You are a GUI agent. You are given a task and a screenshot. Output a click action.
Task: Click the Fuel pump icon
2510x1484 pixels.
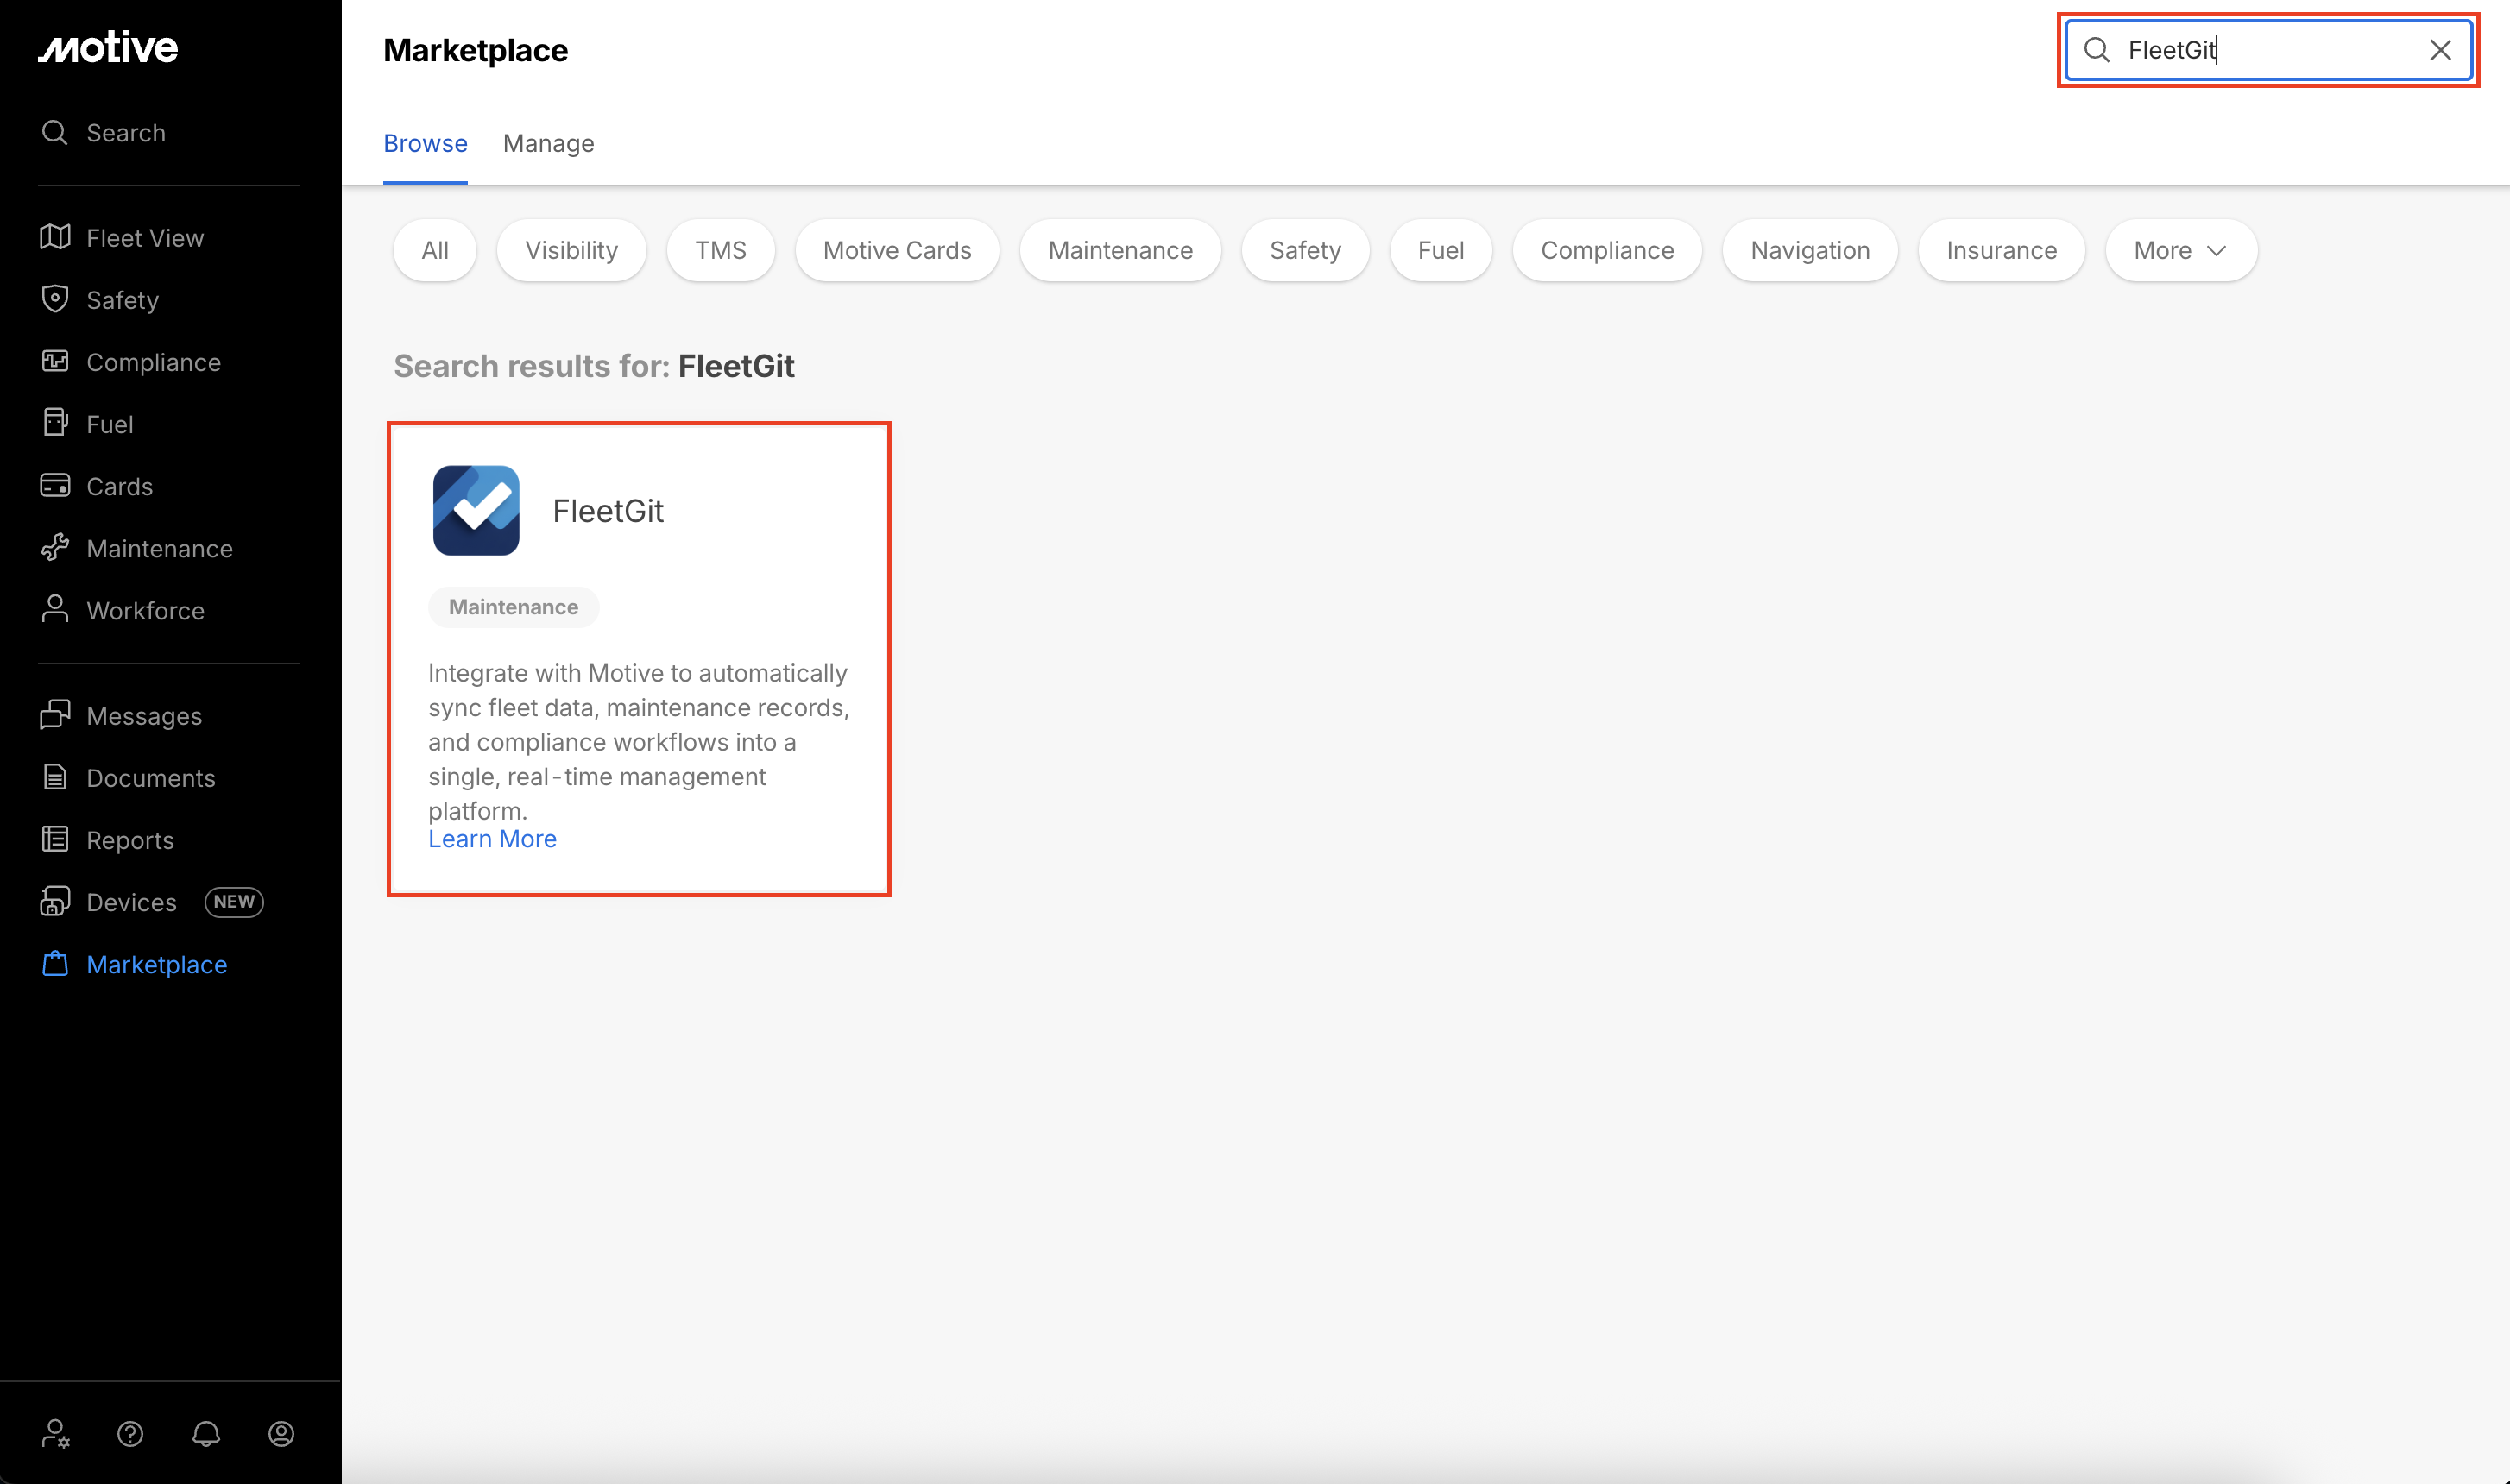[55, 423]
